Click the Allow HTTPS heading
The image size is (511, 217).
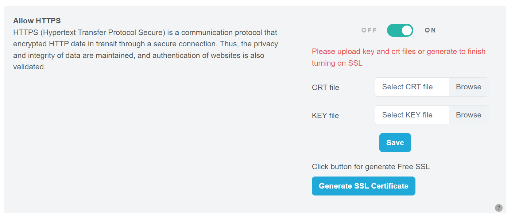tap(37, 21)
